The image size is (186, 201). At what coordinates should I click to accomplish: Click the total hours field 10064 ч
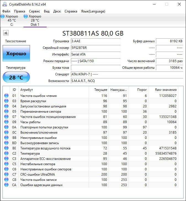click(170, 68)
